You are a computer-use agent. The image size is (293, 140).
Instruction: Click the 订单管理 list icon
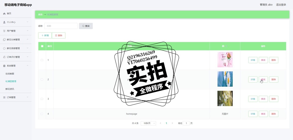(4, 98)
